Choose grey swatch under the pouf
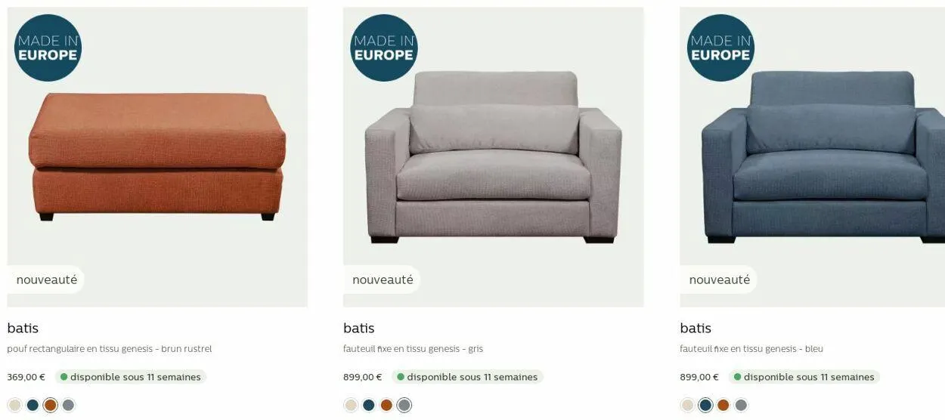945x420 pixels. tap(69, 405)
